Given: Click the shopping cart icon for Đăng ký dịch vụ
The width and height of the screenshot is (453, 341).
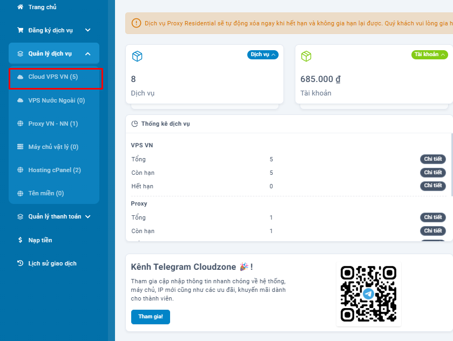Looking at the screenshot, I should [x=21, y=30].
